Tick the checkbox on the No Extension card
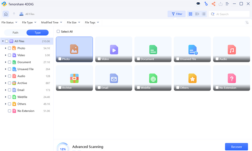252x151 pixels. [x=217, y=88]
